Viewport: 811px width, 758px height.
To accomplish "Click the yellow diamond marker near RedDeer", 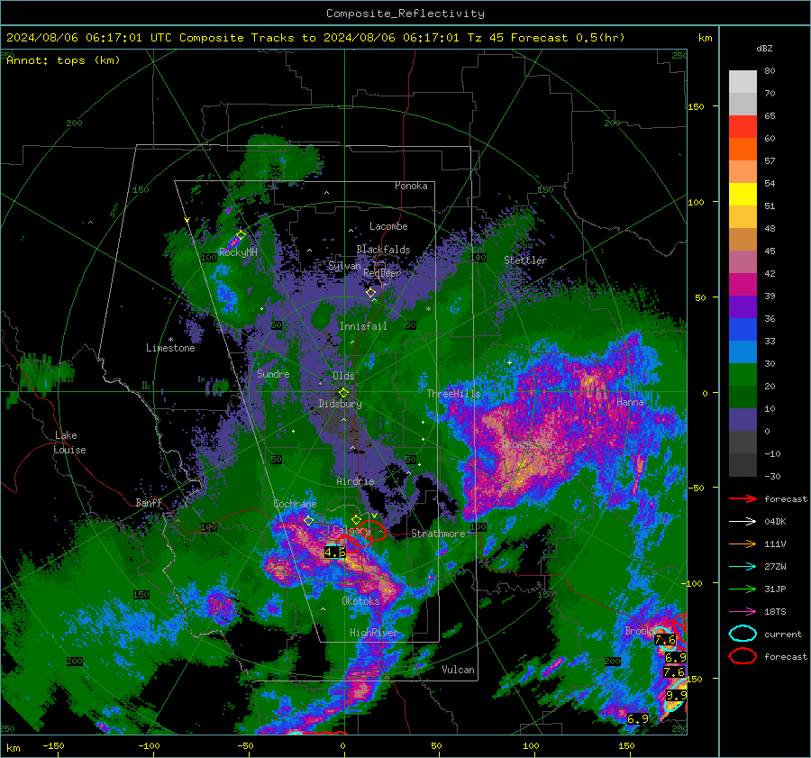I will [x=371, y=293].
